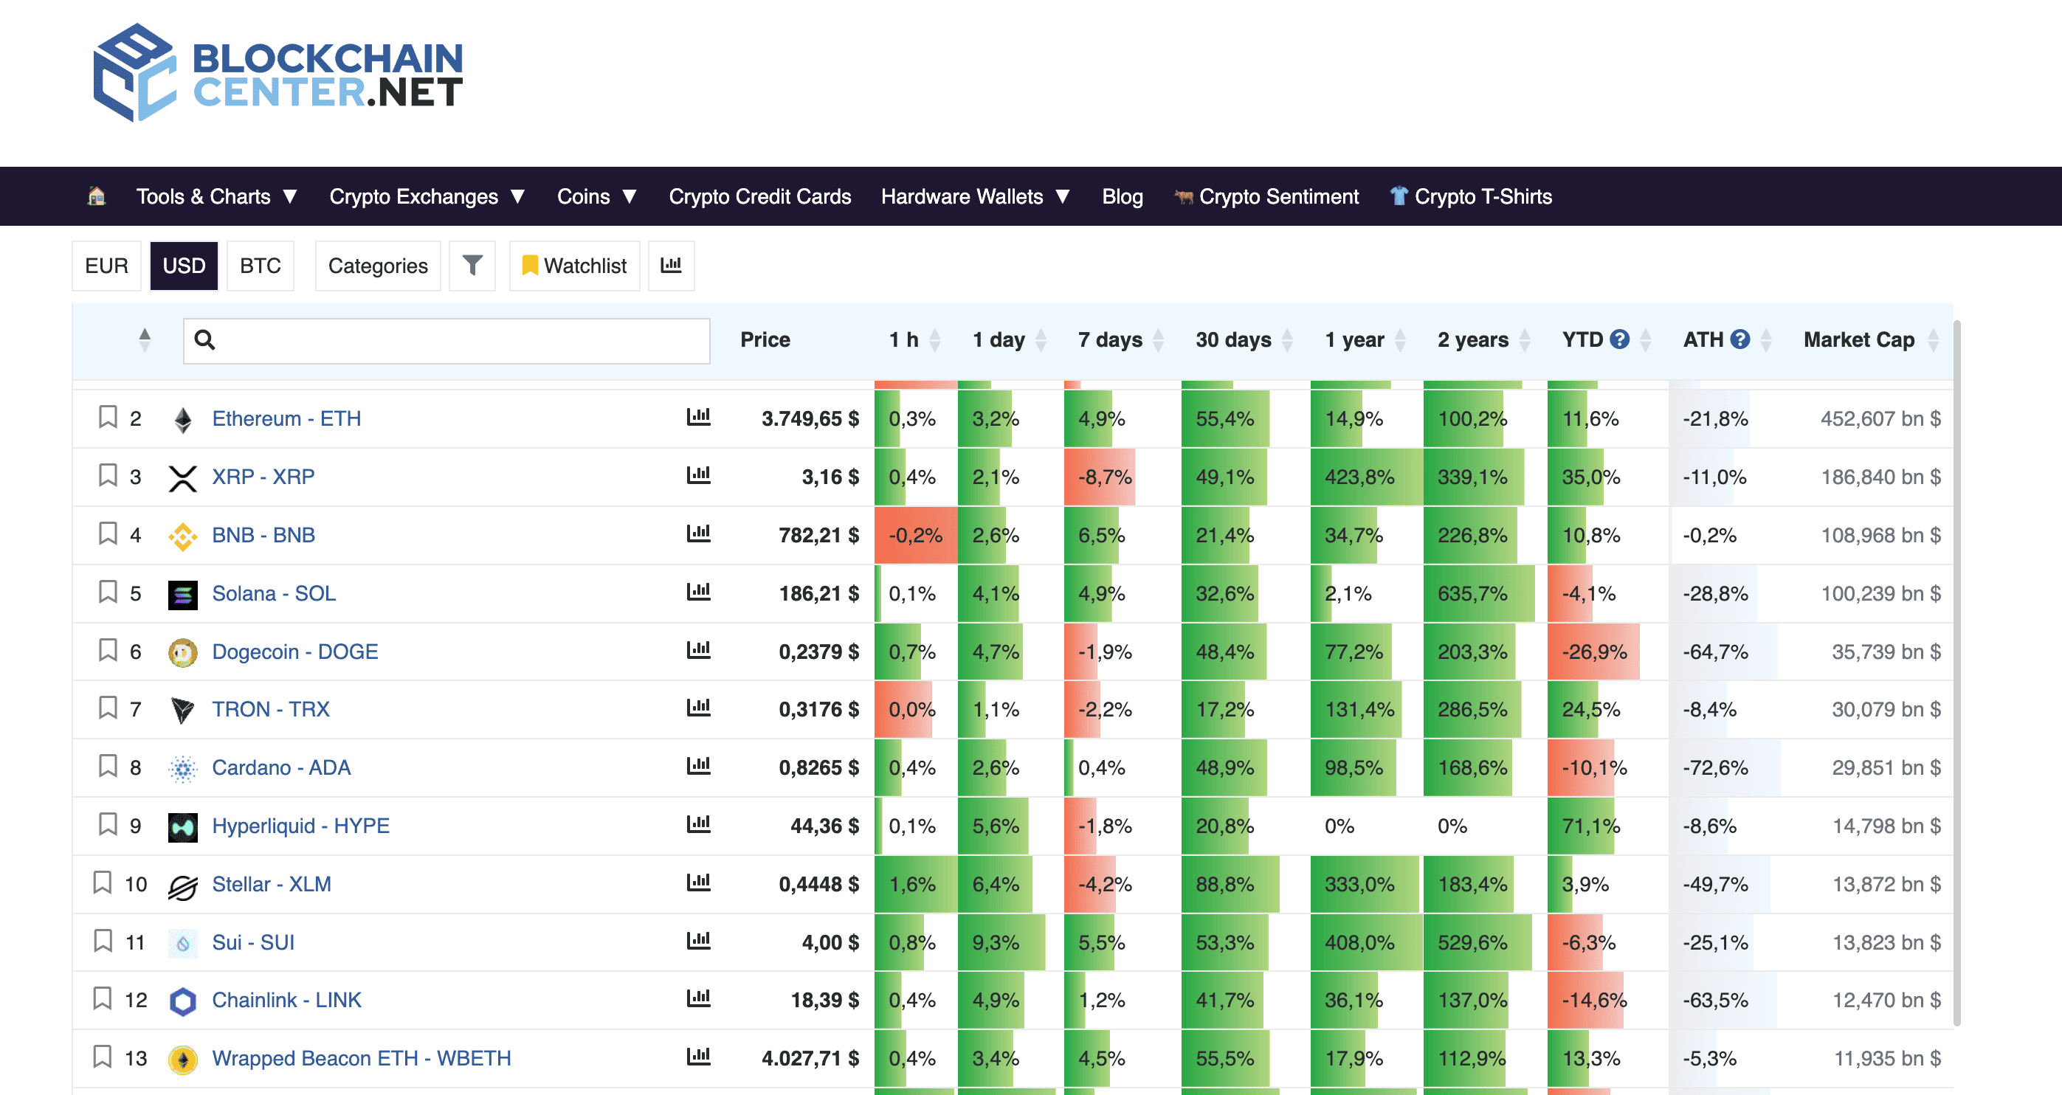Bookmark Chainlink to the watchlist
This screenshot has height=1095, width=2062.
(103, 998)
